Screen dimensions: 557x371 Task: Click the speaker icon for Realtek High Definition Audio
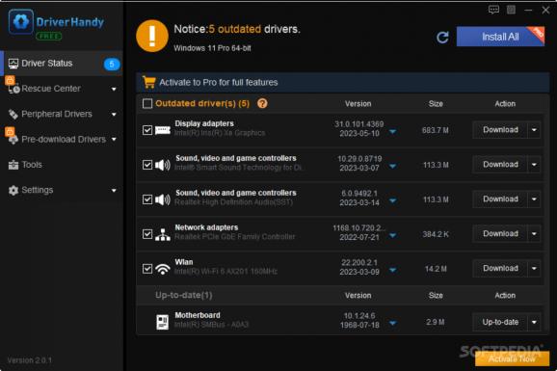[163, 199]
